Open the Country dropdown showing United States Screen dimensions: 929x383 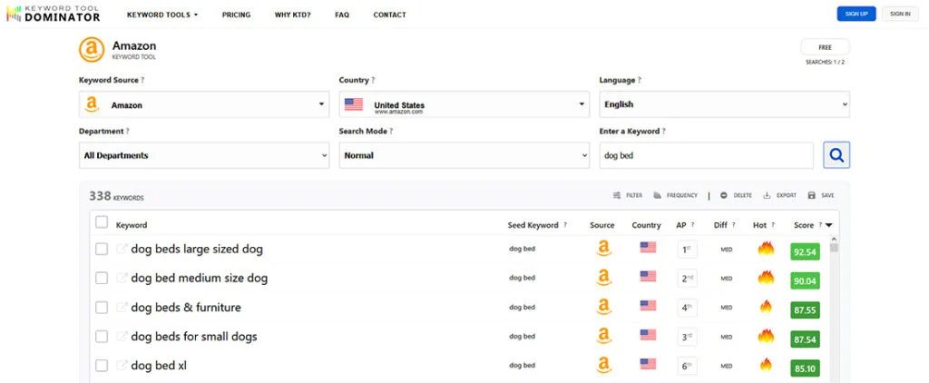coord(464,104)
